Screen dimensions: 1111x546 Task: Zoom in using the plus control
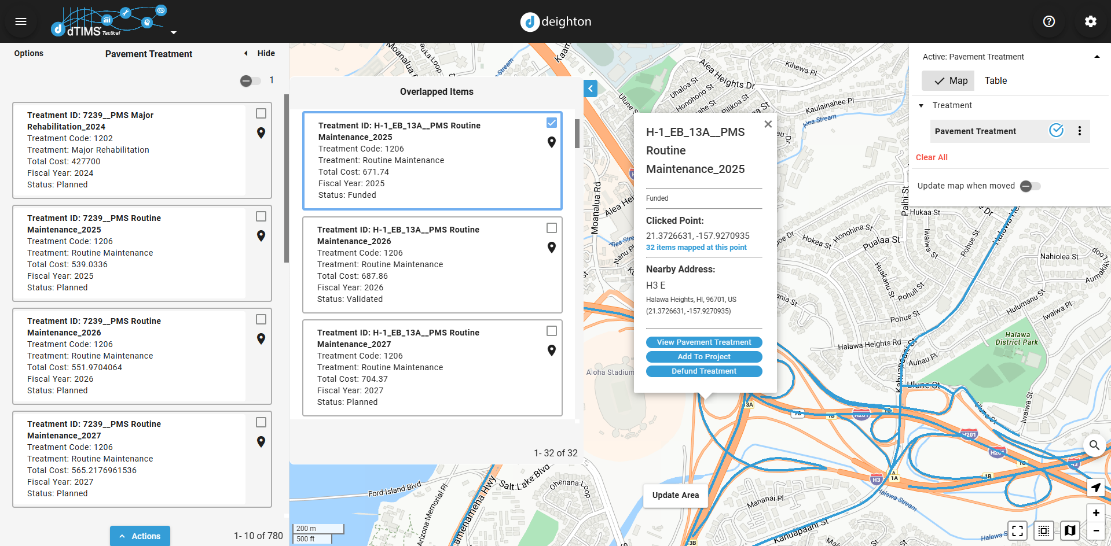coord(1095,512)
